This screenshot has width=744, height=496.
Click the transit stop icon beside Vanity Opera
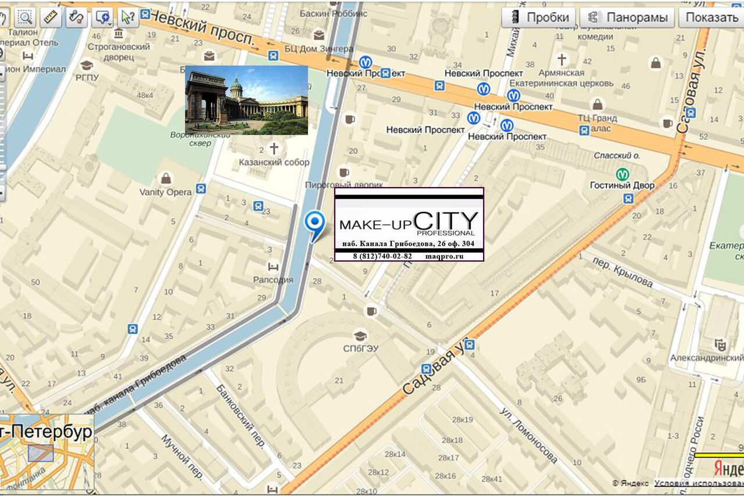(201, 188)
